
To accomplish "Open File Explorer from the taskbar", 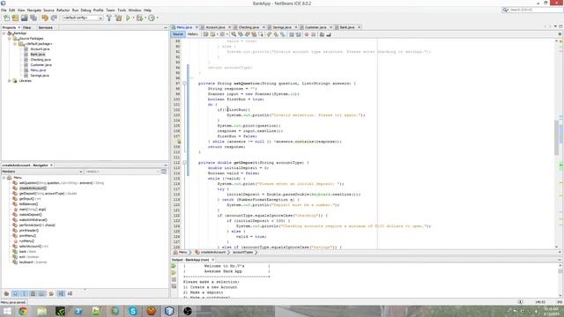I will [41, 311].
